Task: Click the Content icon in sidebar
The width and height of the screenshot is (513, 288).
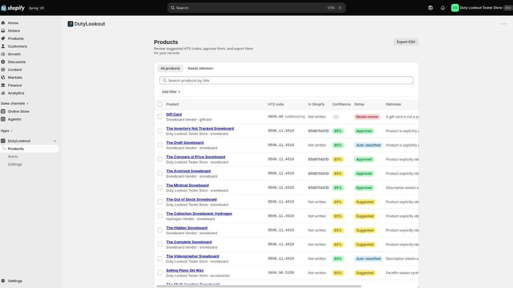Action: click(3, 69)
